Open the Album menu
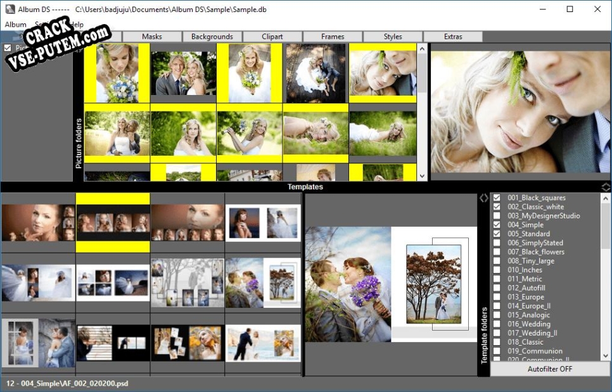 pos(15,25)
